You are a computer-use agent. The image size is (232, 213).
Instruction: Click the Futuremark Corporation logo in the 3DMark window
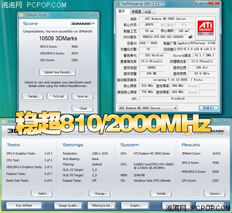(x=205, y=132)
